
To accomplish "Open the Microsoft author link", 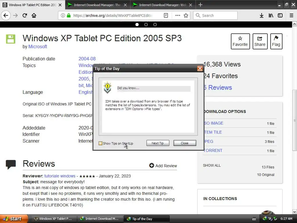I will [x=38, y=46].
